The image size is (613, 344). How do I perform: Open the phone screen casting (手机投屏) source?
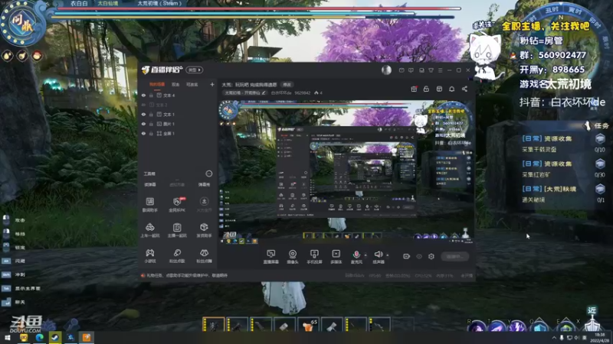pyautogui.click(x=314, y=257)
